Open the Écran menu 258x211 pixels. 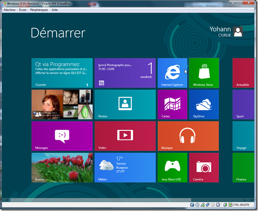coord(23,10)
